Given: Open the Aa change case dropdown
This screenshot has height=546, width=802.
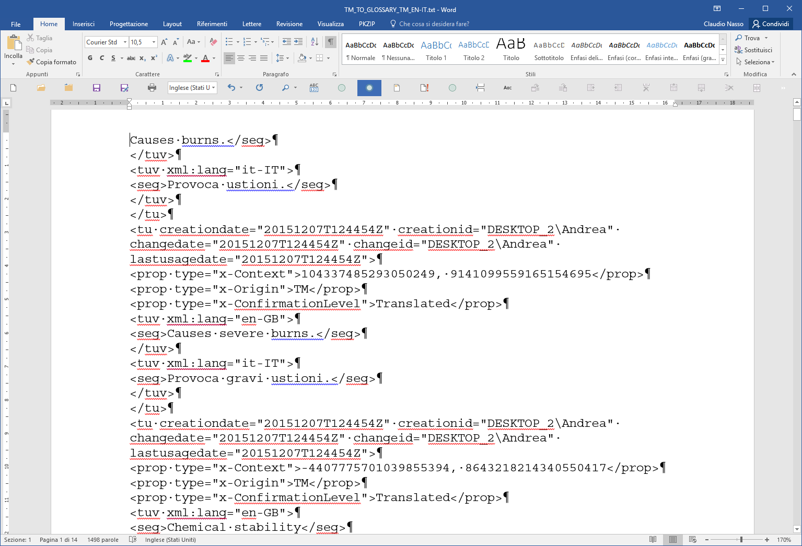Looking at the screenshot, I should click(193, 42).
